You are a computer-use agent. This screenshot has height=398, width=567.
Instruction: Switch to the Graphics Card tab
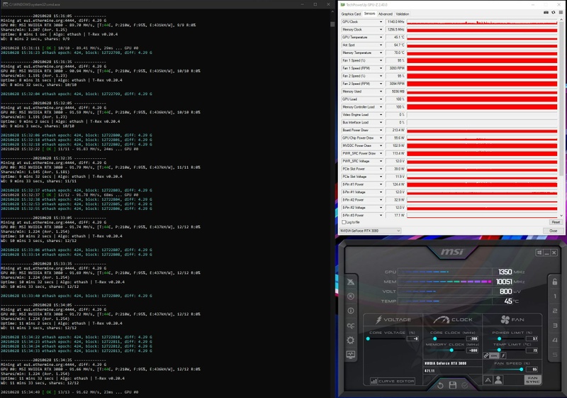click(351, 14)
